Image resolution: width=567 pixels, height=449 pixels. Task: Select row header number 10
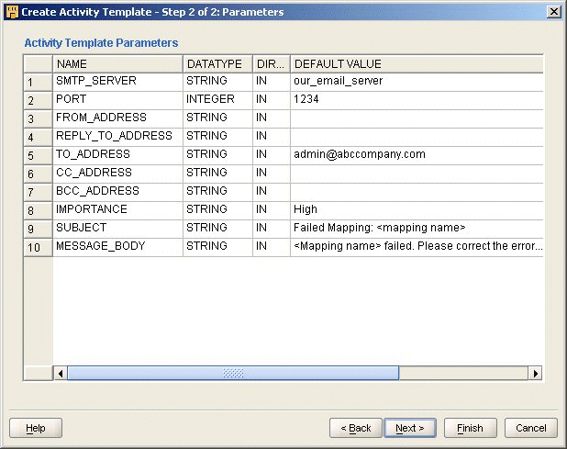(x=38, y=248)
